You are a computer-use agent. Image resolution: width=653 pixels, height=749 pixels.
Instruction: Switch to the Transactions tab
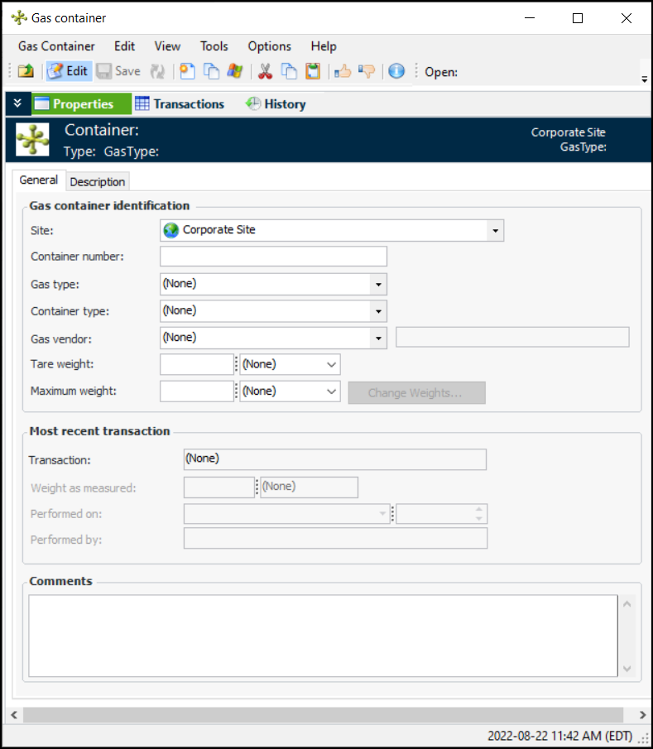180,104
